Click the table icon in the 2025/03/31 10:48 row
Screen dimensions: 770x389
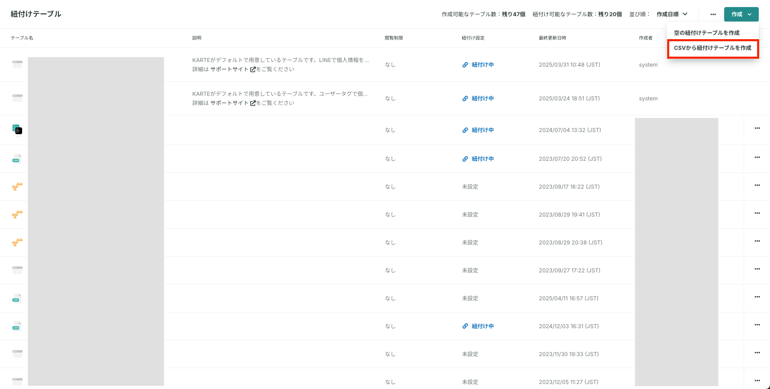click(x=17, y=65)
